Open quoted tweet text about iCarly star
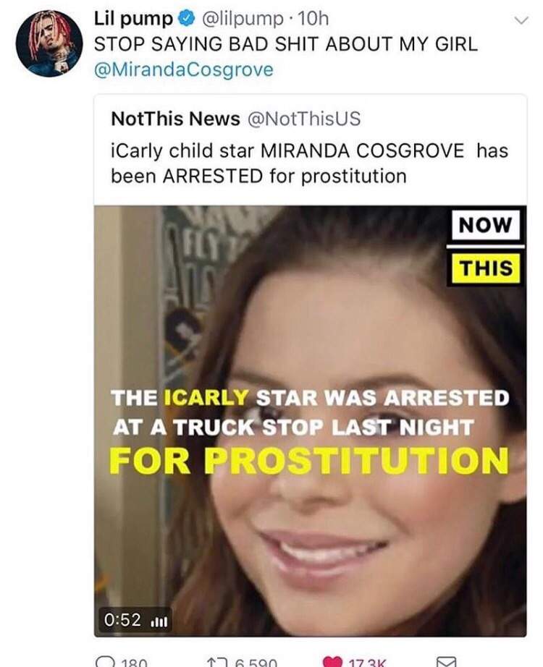Image resolution: width=543 pixels, height=667 pixels. [x=310, y=163]
